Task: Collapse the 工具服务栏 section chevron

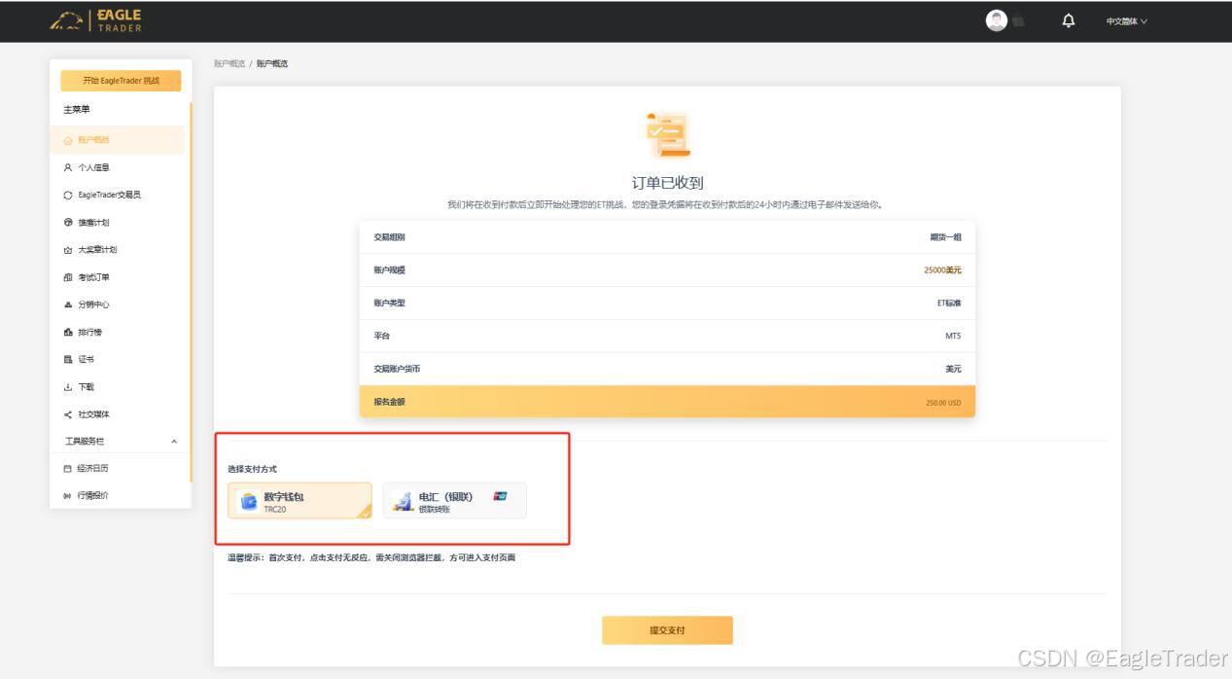Action: (174, 442)
